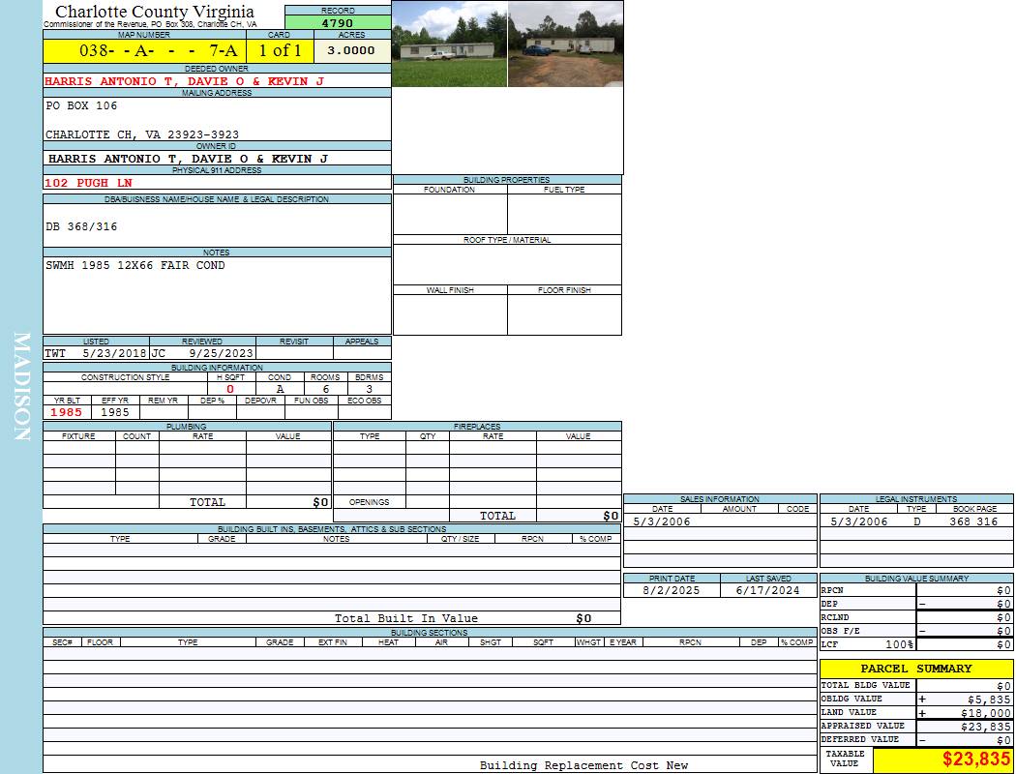
Task: Click the mailing address PO Box 106 line
Action: pos(82,105)
